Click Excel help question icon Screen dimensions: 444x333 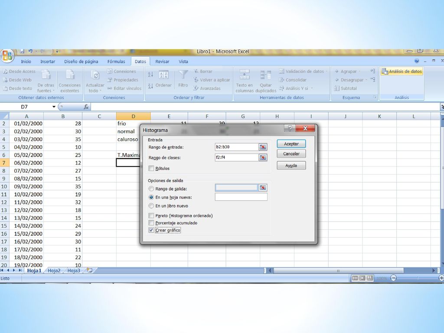417,61
